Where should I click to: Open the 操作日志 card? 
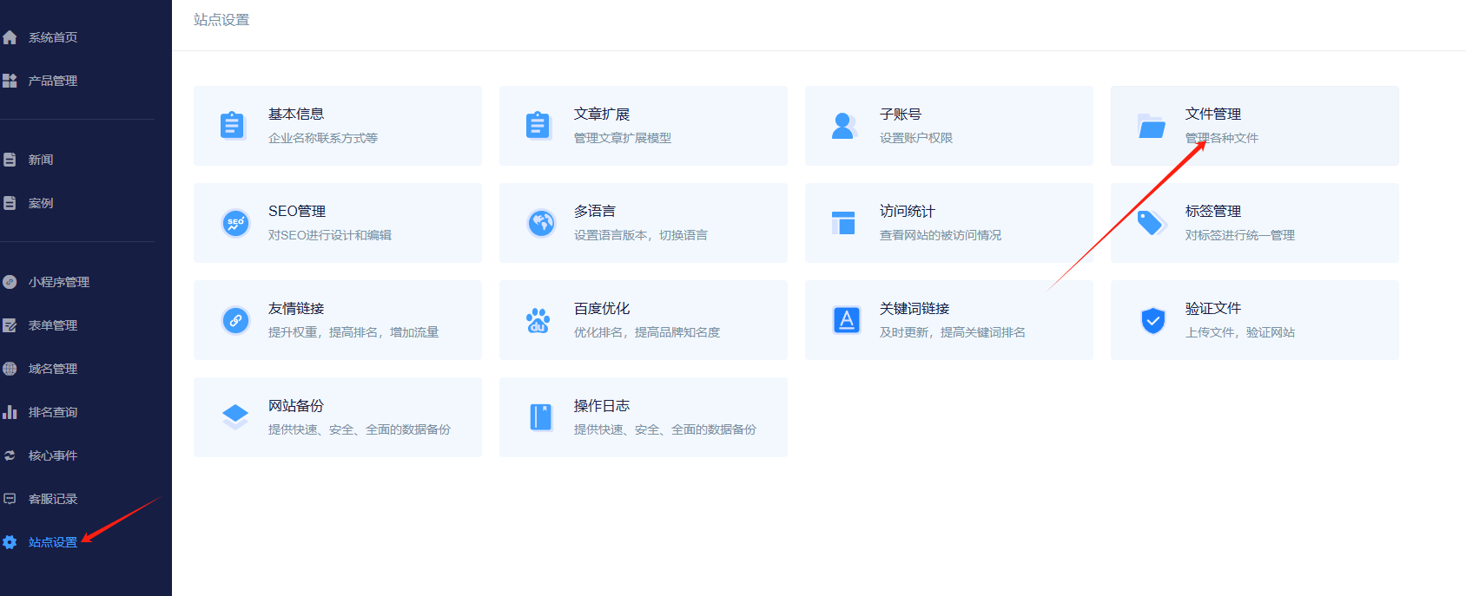[x=643, y=417]
